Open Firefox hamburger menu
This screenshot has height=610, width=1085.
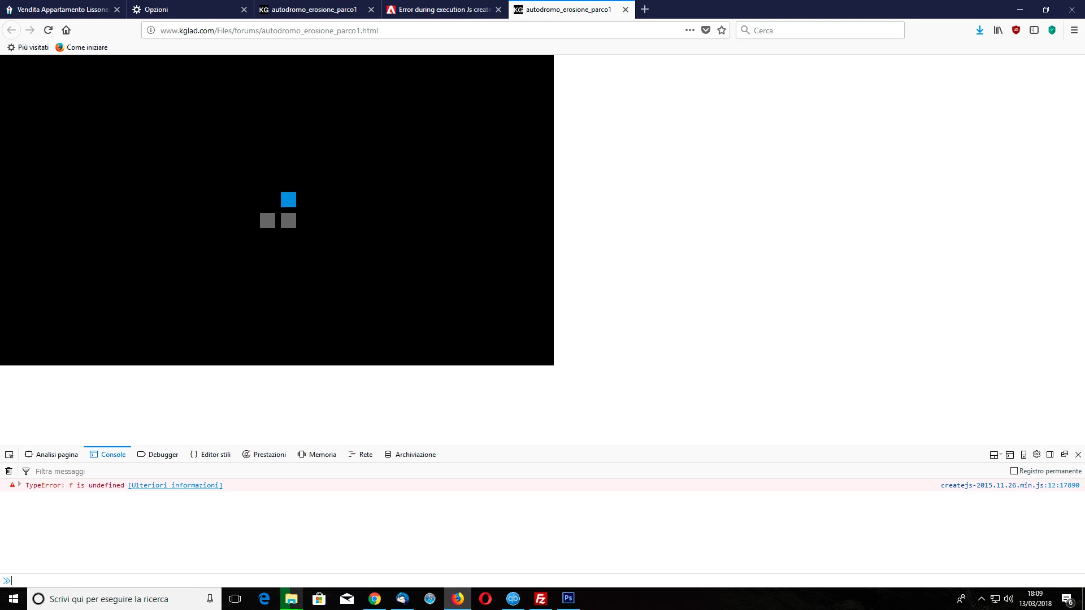(1074, 30)
